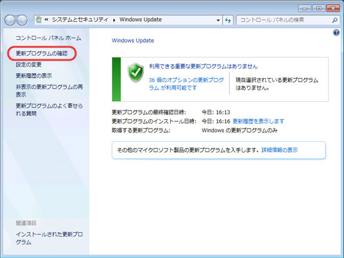
Task: Open the recent pages dropdown beside nav arrows
Action: tap(31, 21)
